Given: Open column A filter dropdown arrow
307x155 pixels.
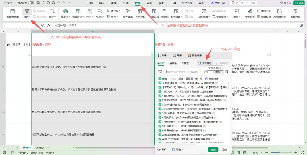Looking at the screenshot, I should pyautogui.click(x=30, y=54).
